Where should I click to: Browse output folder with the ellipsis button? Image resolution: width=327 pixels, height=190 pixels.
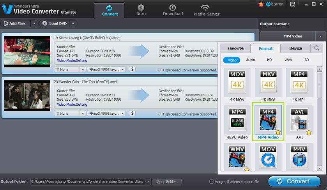coord(147,181)
